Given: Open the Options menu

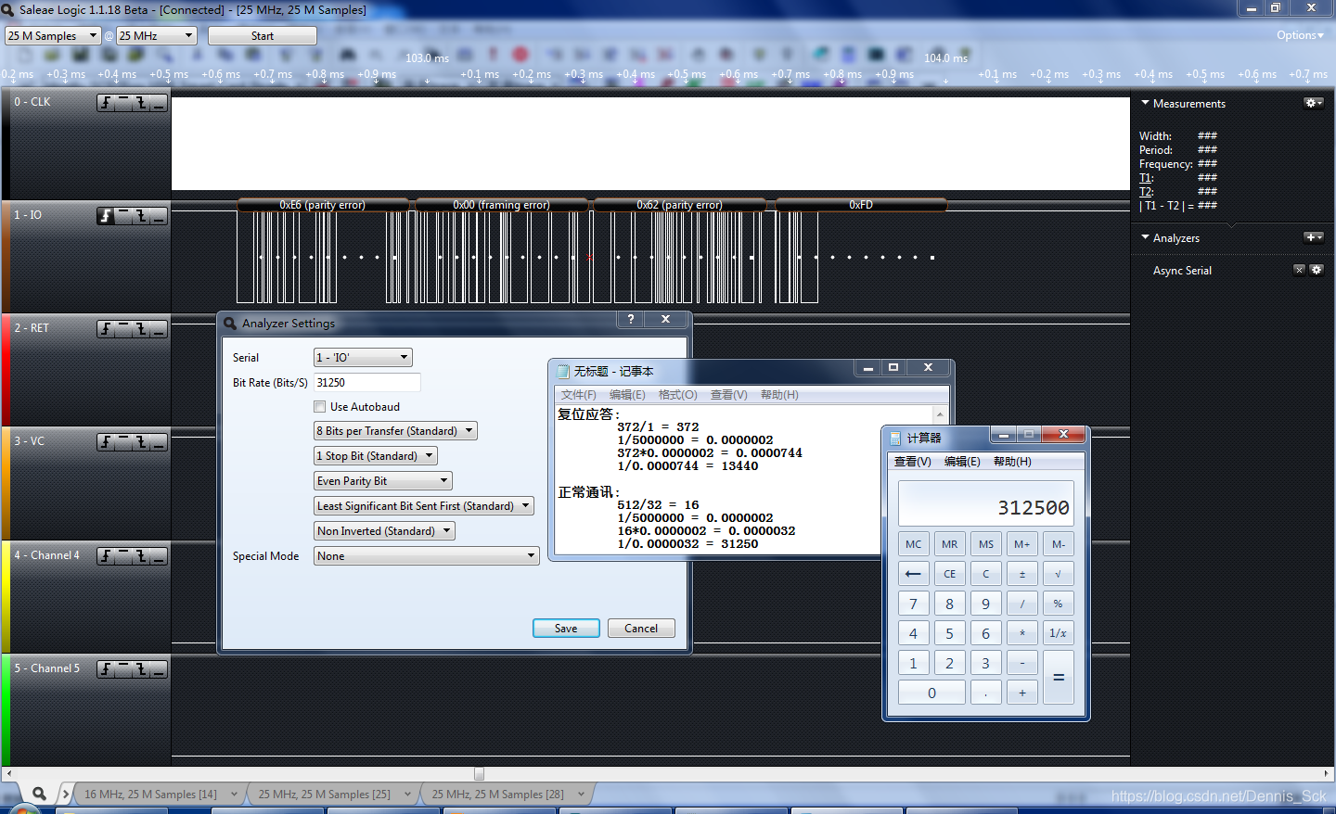Looking at the screenshot, I should point(1300,35).
